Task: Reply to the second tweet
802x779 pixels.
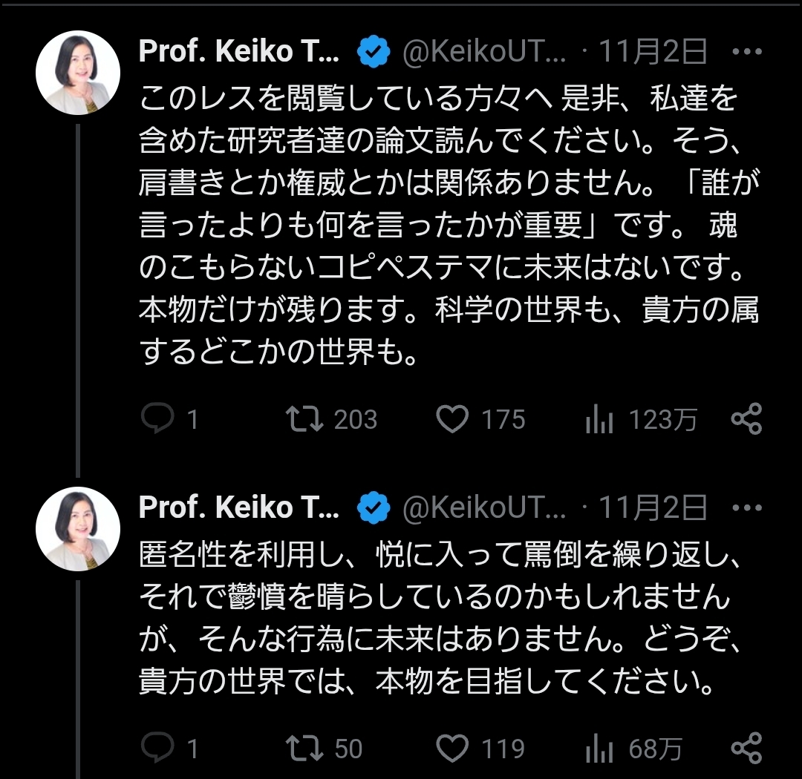Action: (157, 748)
